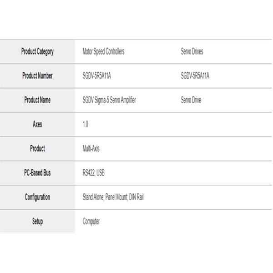
Task: Select Stand Alone; Panel Mount; DIN Rail
Action: [x=113, y=197]
